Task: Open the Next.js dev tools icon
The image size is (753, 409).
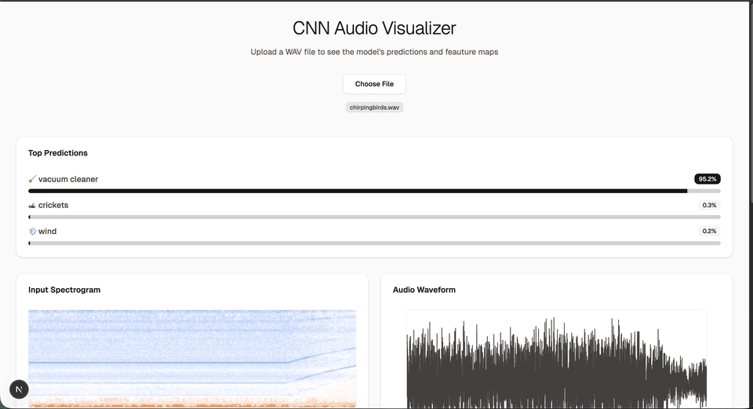Action: coord(19,389)
